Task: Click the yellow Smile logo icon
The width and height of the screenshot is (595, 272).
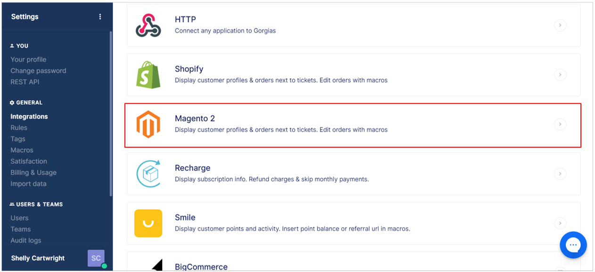Action: point(148,223)
